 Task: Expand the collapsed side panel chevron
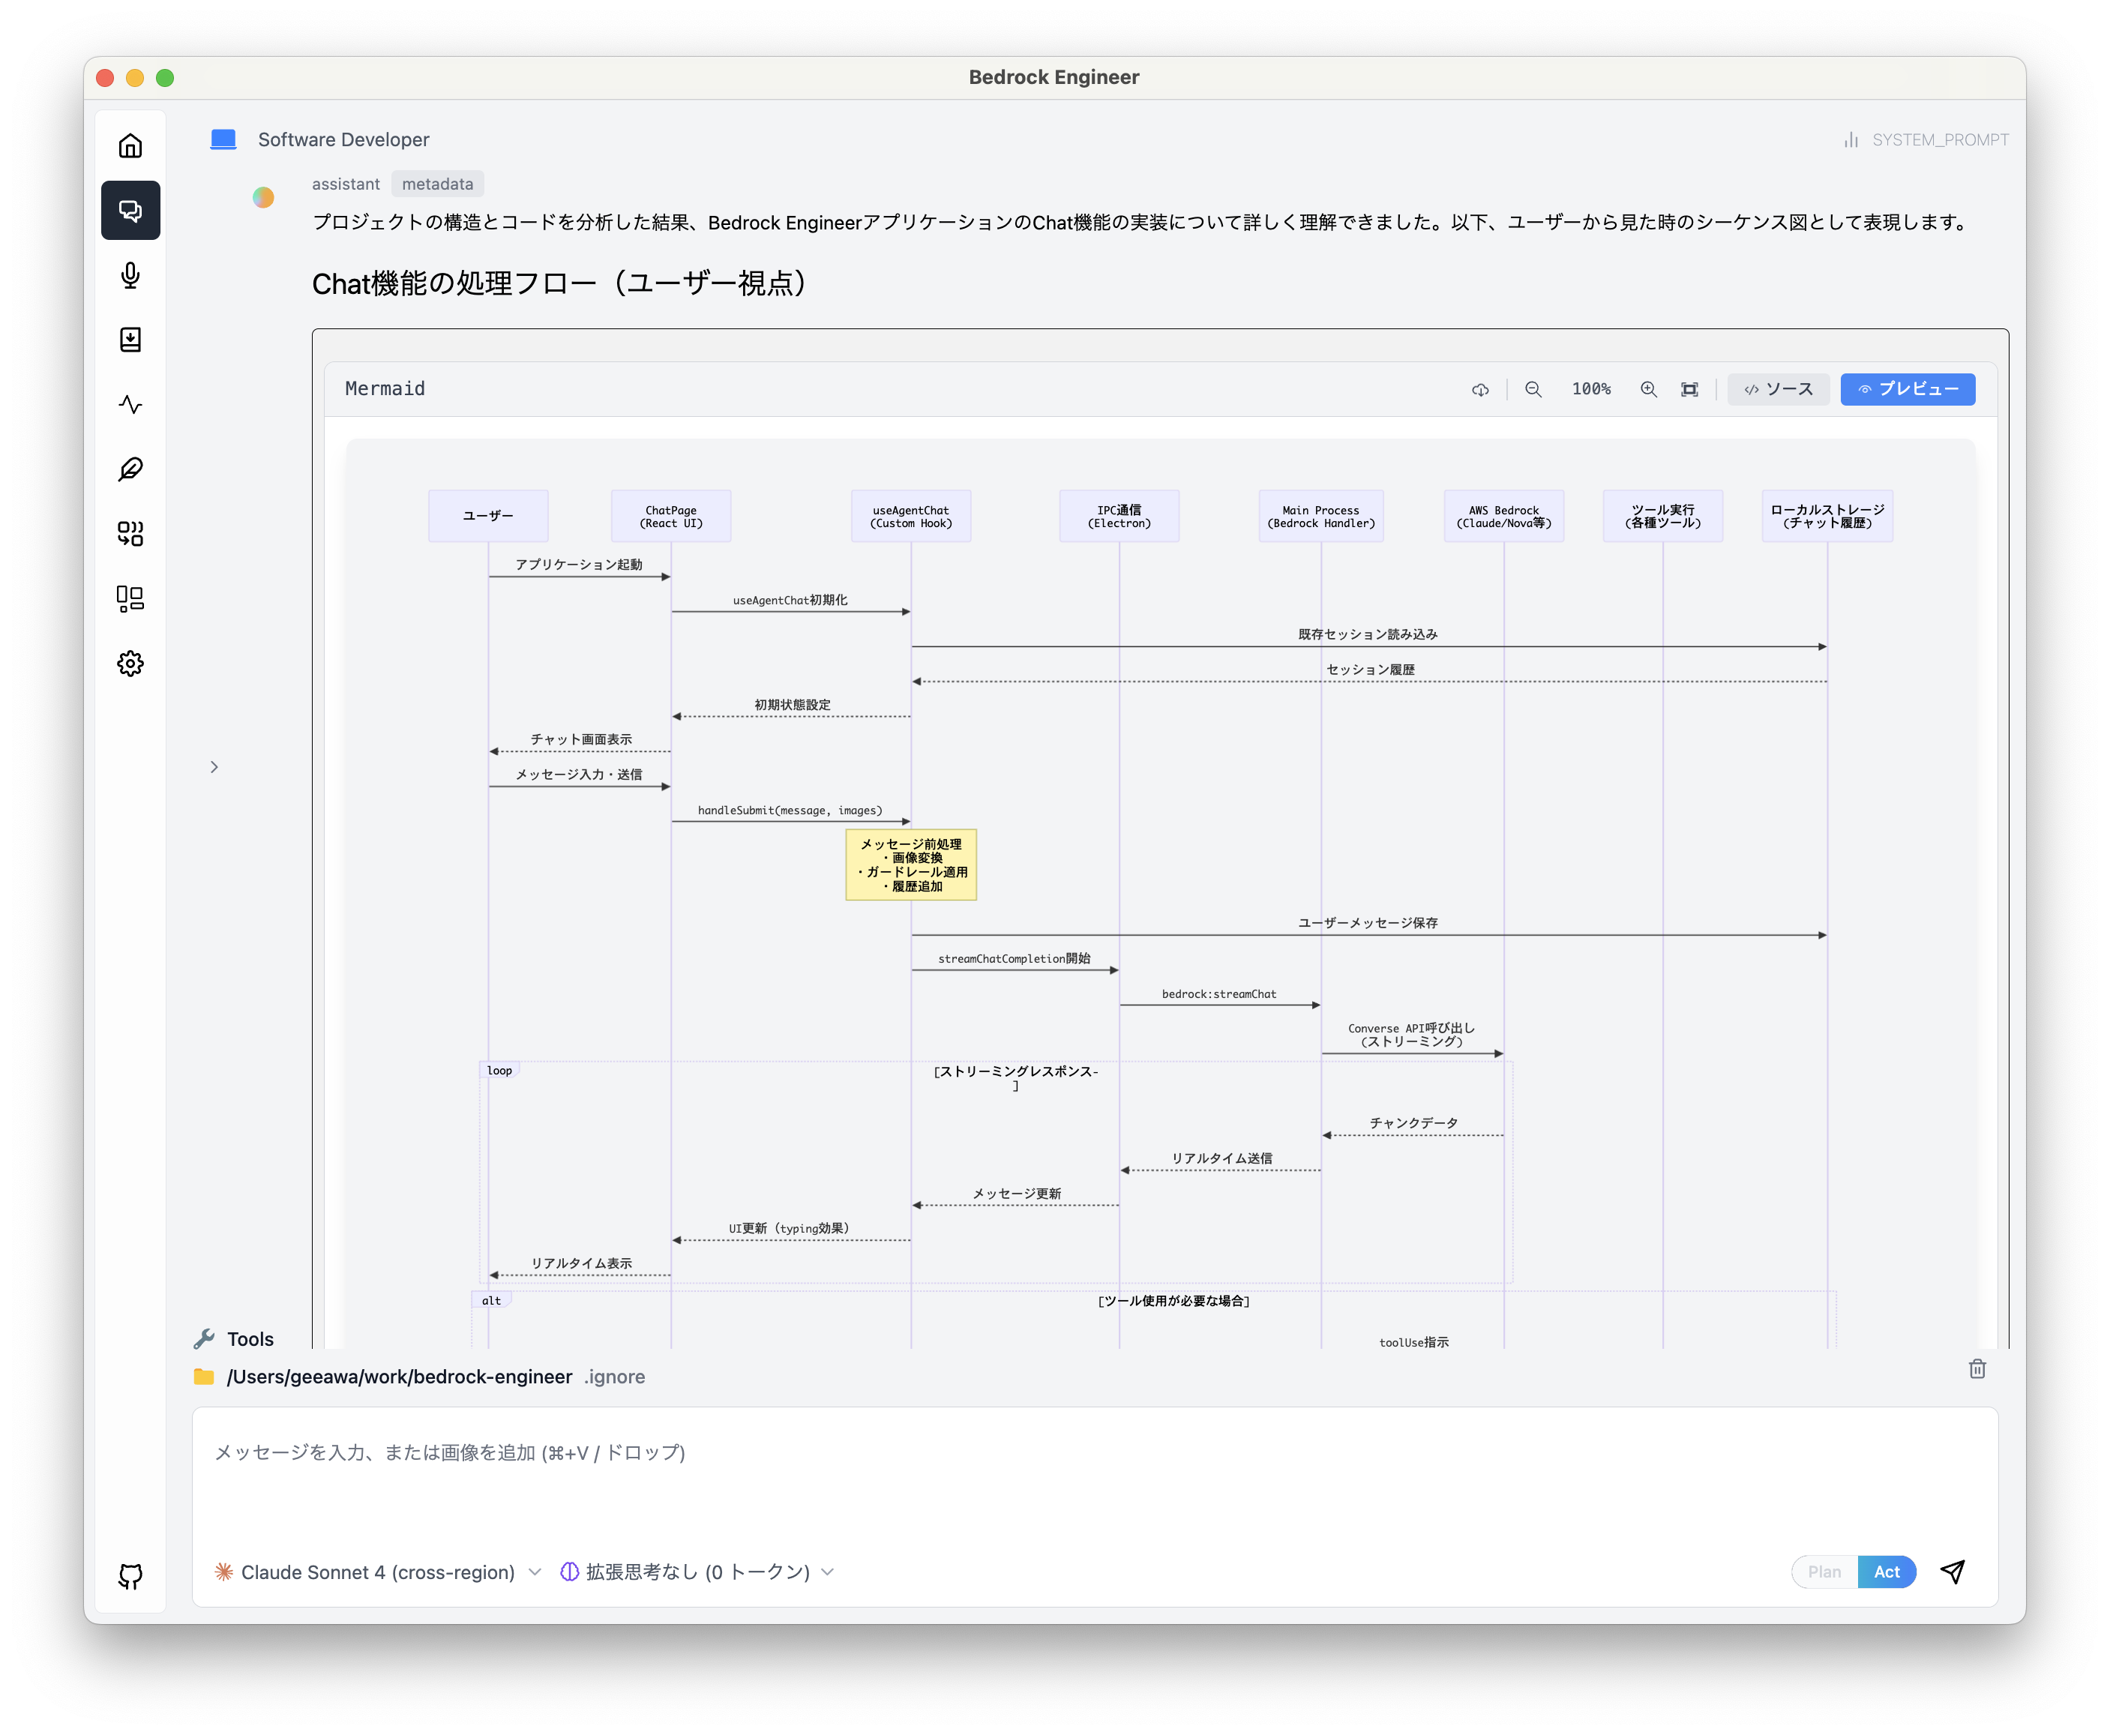214,766
